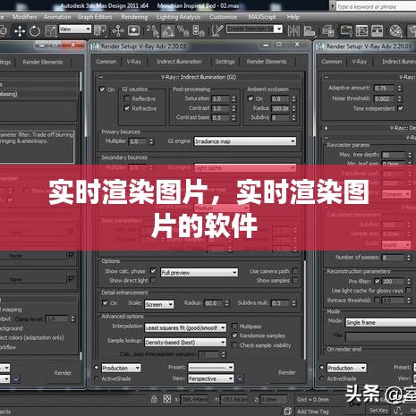Viewport: 416px width, 416px height.
Task: Enable Use camera path checkbox
Action: [x=295, y=271]
